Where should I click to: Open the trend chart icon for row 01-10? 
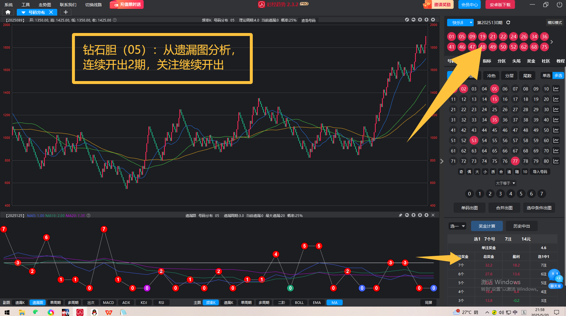click(556, 89)
